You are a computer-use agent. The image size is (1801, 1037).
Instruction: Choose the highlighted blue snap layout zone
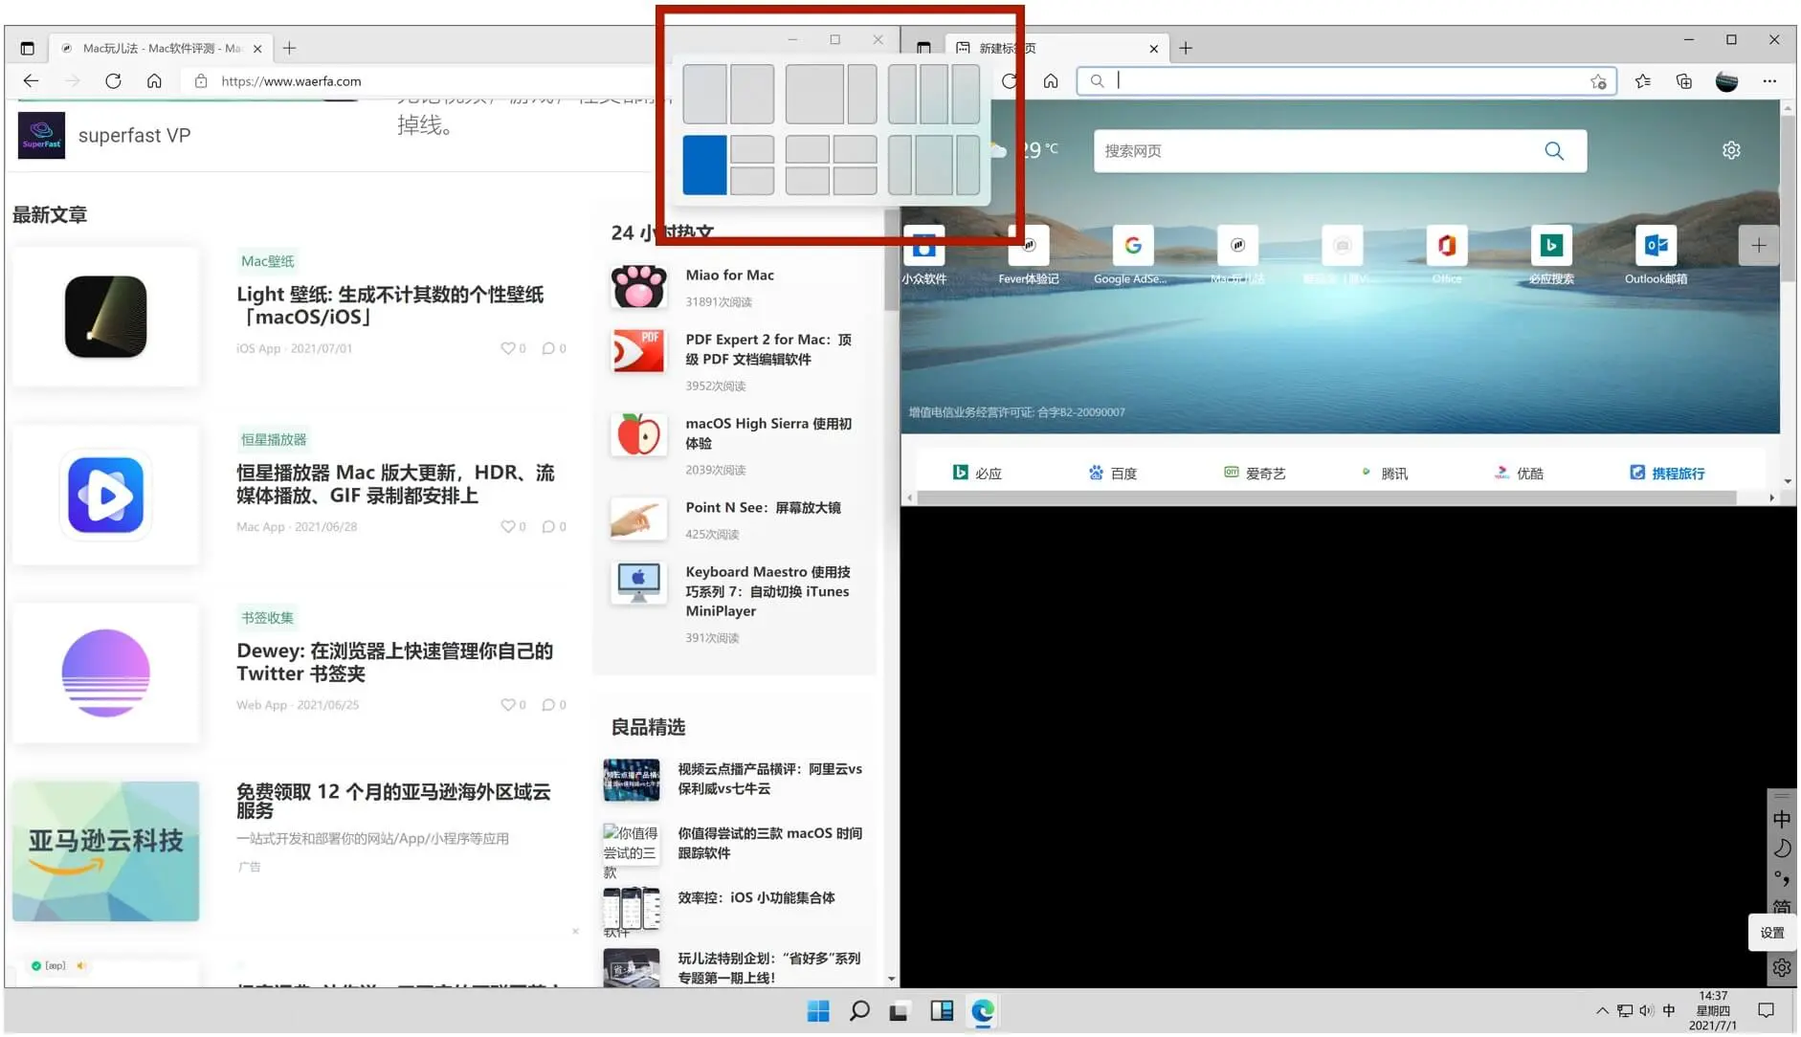point(704,165)
